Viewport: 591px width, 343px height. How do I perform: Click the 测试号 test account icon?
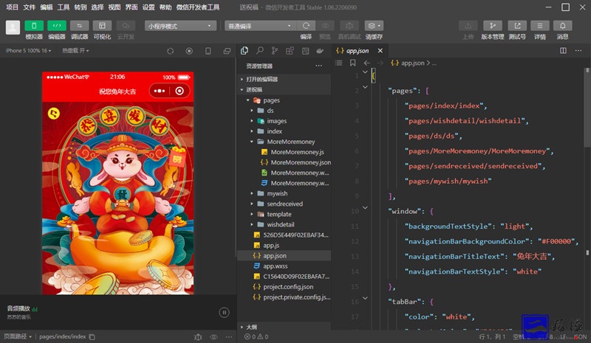pyautogui.click(x=517, y=26)
